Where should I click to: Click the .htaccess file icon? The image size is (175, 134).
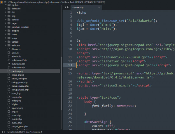tap(9, 49)
